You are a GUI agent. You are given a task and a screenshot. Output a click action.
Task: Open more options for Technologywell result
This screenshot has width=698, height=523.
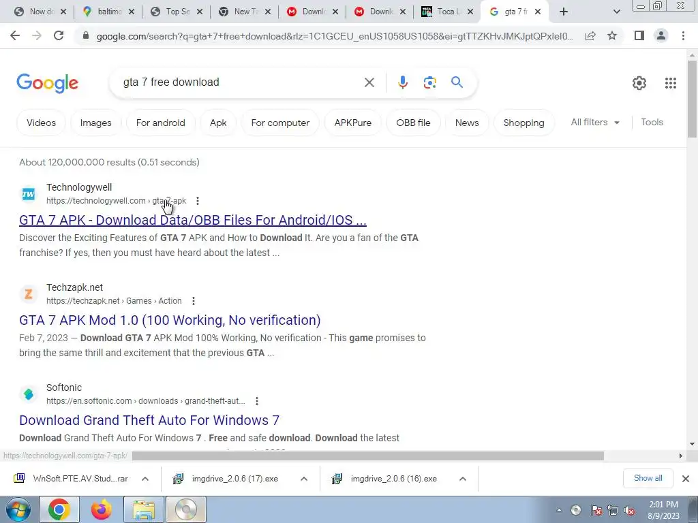[x=198, y=201]
